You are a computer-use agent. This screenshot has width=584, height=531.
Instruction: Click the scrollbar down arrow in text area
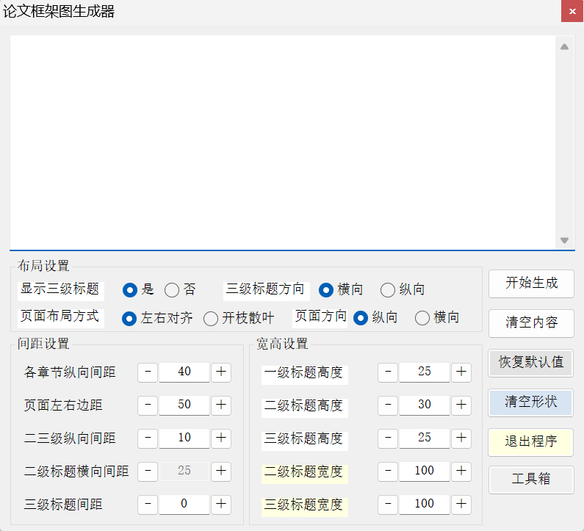tap(564, 240)
